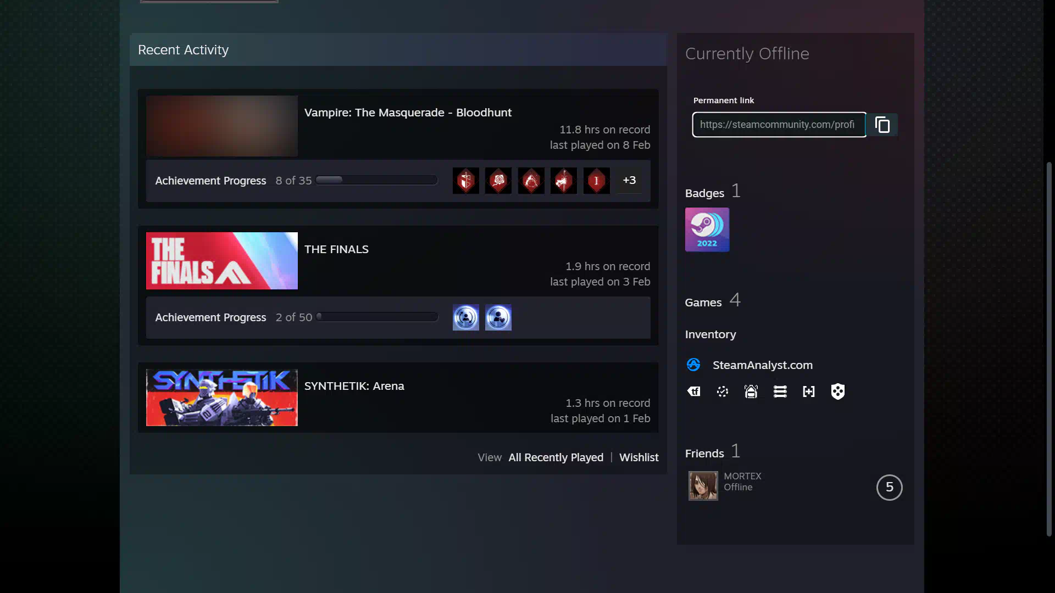1055x593 pixels.
Task: Open the backpack.tf tag icon
Action: [693, 391]
